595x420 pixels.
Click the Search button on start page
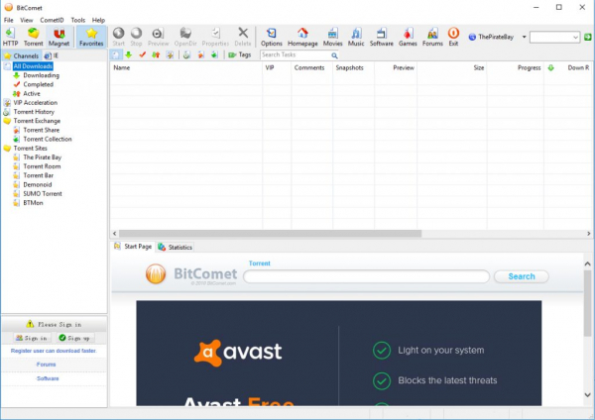tap(522, 276)
